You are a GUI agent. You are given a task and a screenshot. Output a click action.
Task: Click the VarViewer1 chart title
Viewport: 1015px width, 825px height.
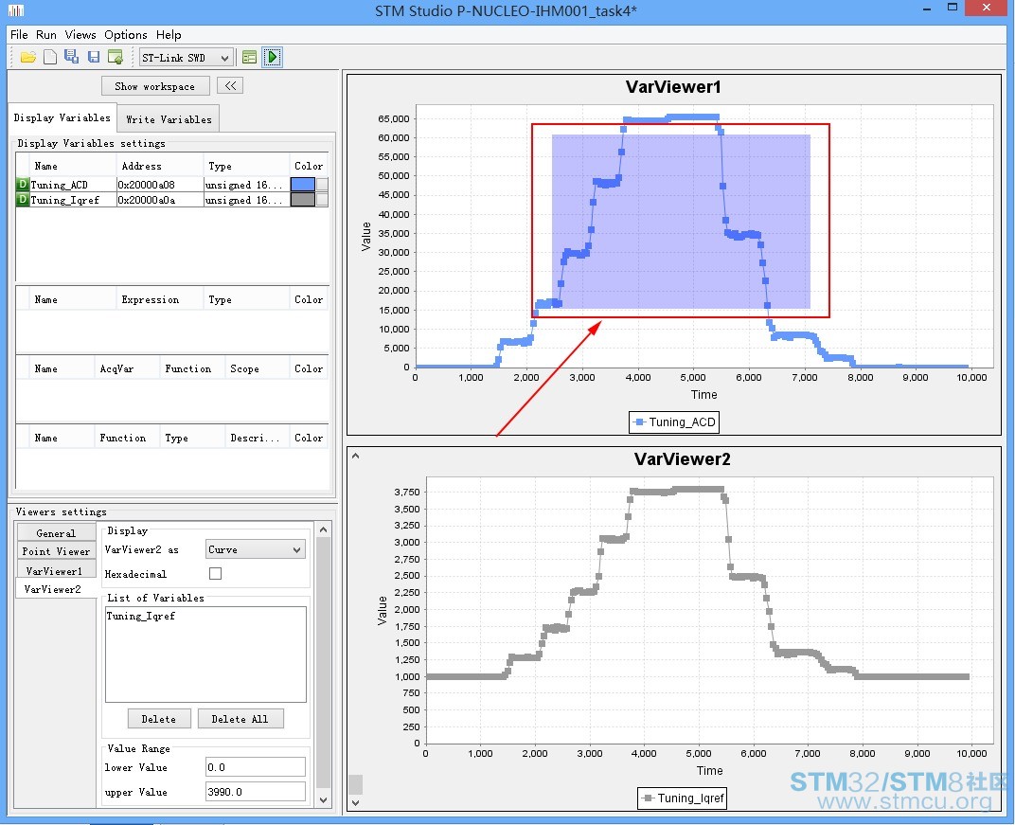coord(673,87)
